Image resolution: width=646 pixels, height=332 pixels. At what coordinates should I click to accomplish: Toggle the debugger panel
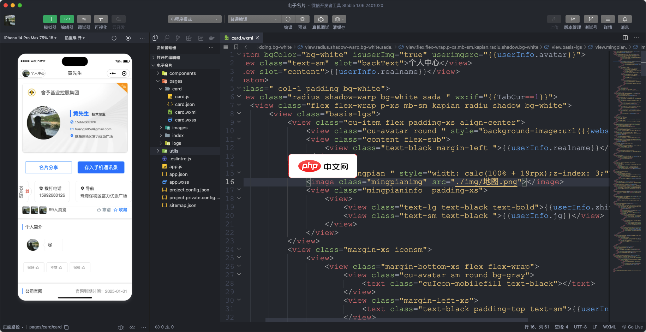tap(84, 19)
